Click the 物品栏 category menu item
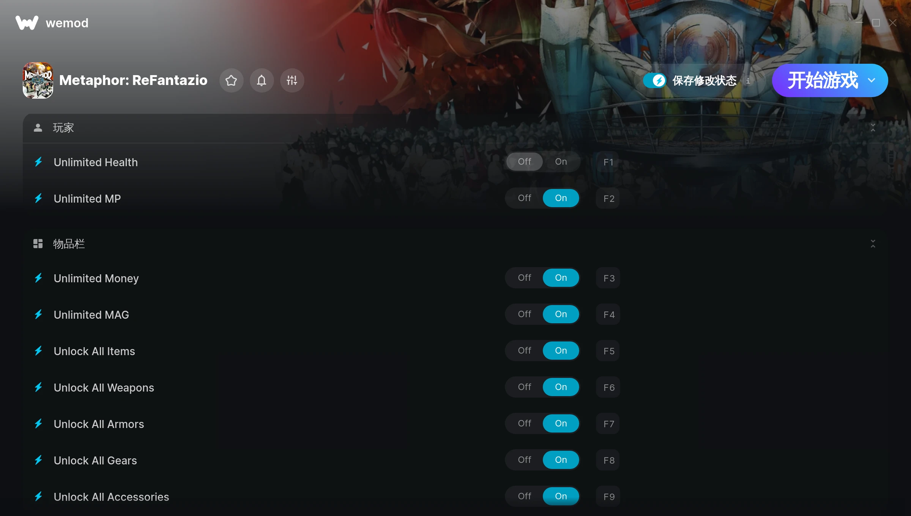This screenshot has width=911, height=516. coord(69,244)
